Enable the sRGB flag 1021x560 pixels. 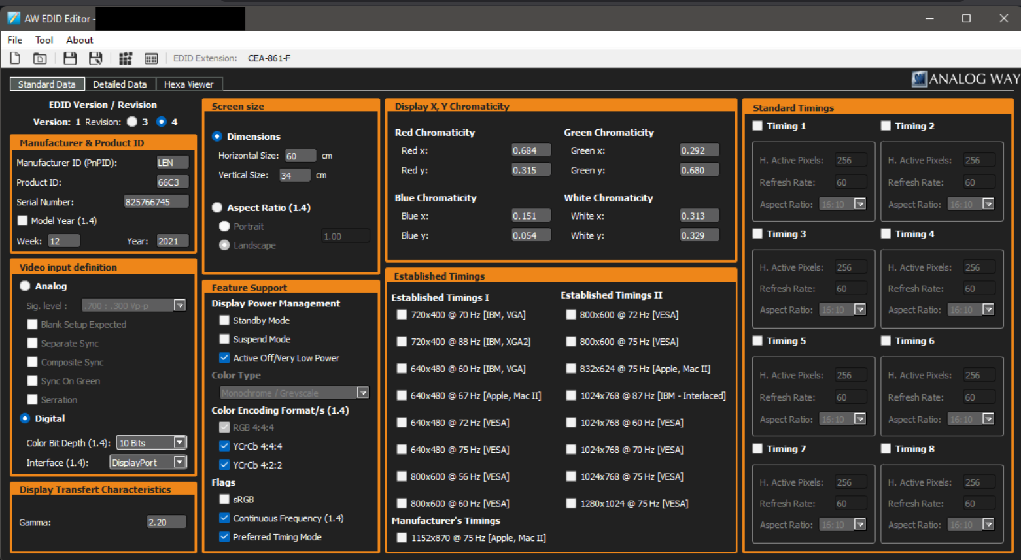pos(224,499)
